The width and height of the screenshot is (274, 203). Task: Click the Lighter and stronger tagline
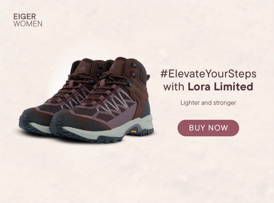(x=208, y=103)
